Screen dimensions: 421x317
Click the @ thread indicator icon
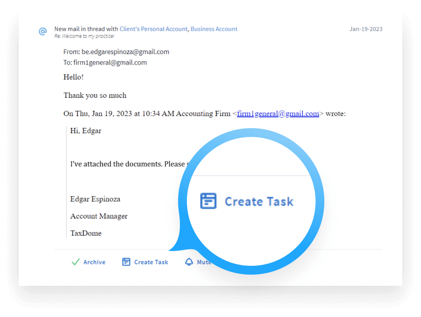43,31
